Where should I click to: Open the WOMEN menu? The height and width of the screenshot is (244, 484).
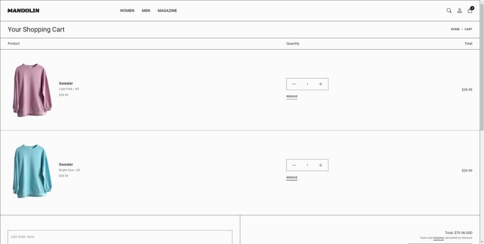coord(127,10)
